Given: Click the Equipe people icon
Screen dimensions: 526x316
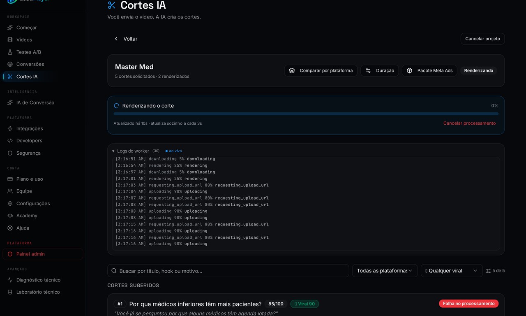Looking at the screenshot, I should coord(10,191).
